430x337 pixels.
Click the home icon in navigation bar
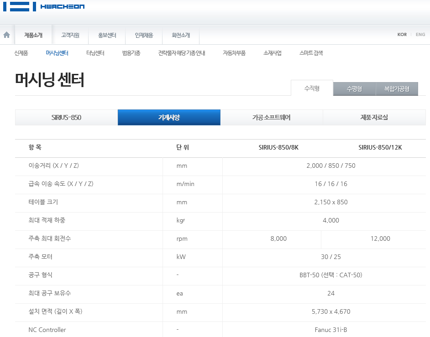click(x=6, y=35)
